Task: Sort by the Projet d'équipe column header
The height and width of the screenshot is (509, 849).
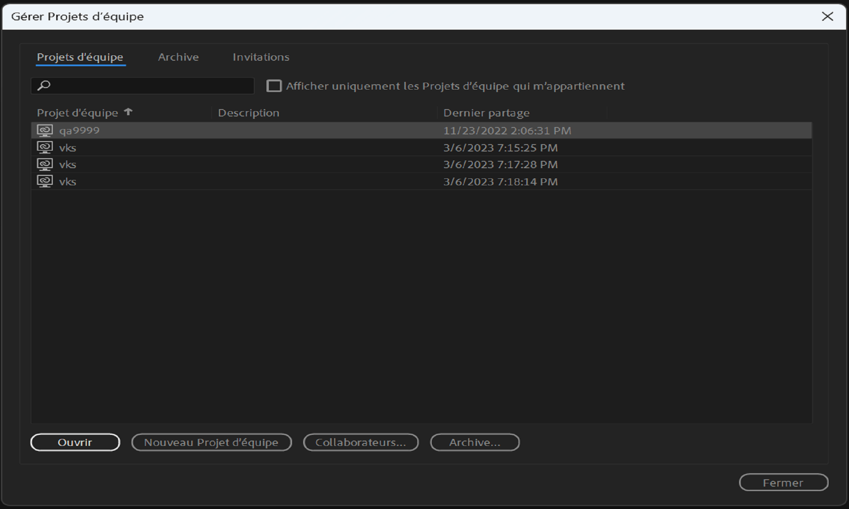Action: 77,113
